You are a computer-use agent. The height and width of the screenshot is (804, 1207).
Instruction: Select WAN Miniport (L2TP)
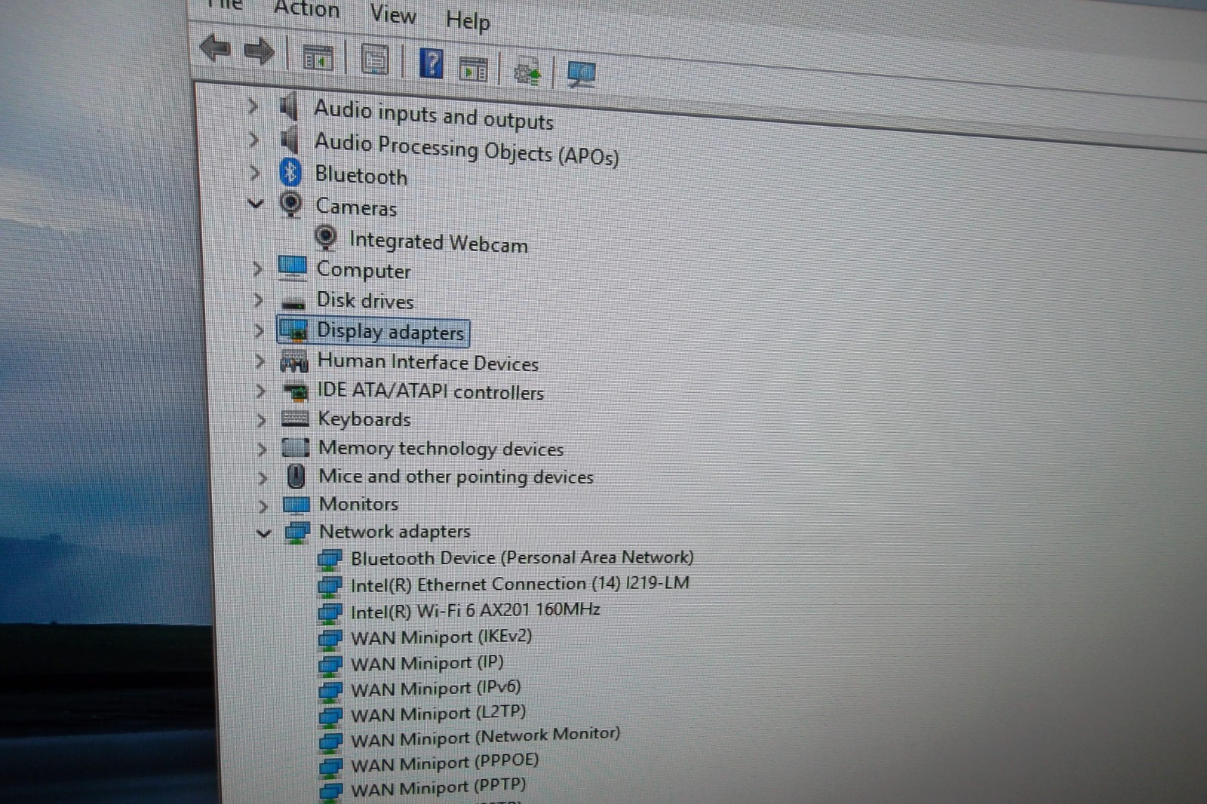click(x=438, y=713)
